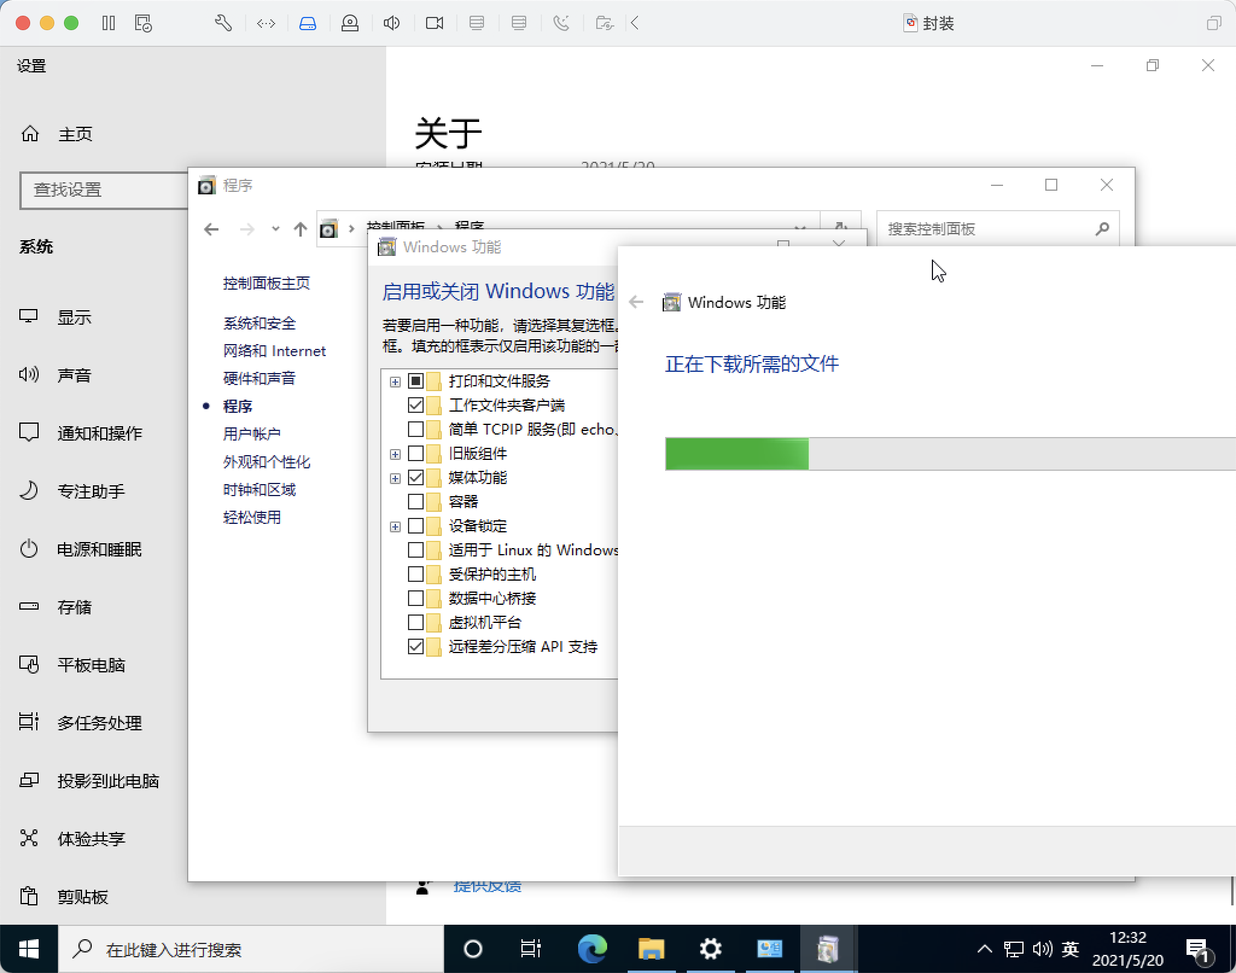The height and width of the screenshot is (973, 1236).
Task: Click the up-arrow in Control Panel navigation
Action: tap(300, 229)
